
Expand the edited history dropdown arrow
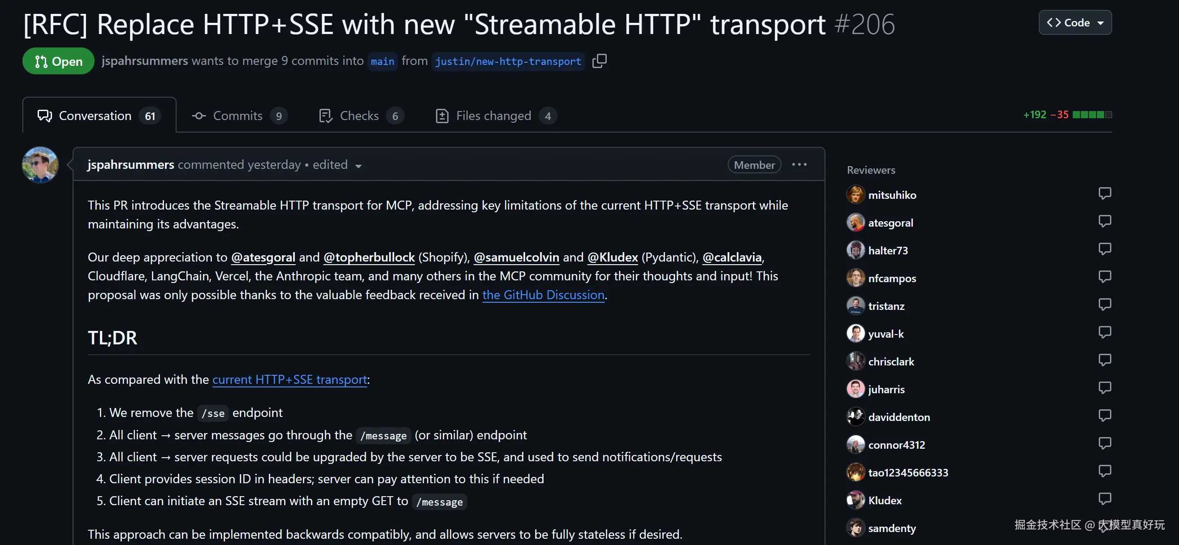click(x=358, y=166)
